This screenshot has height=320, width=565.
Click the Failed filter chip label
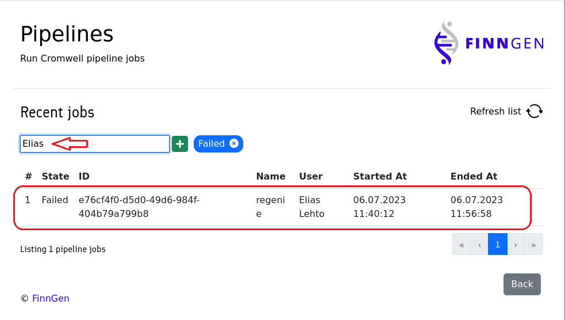pyautogui.click(x=211, y=144)
